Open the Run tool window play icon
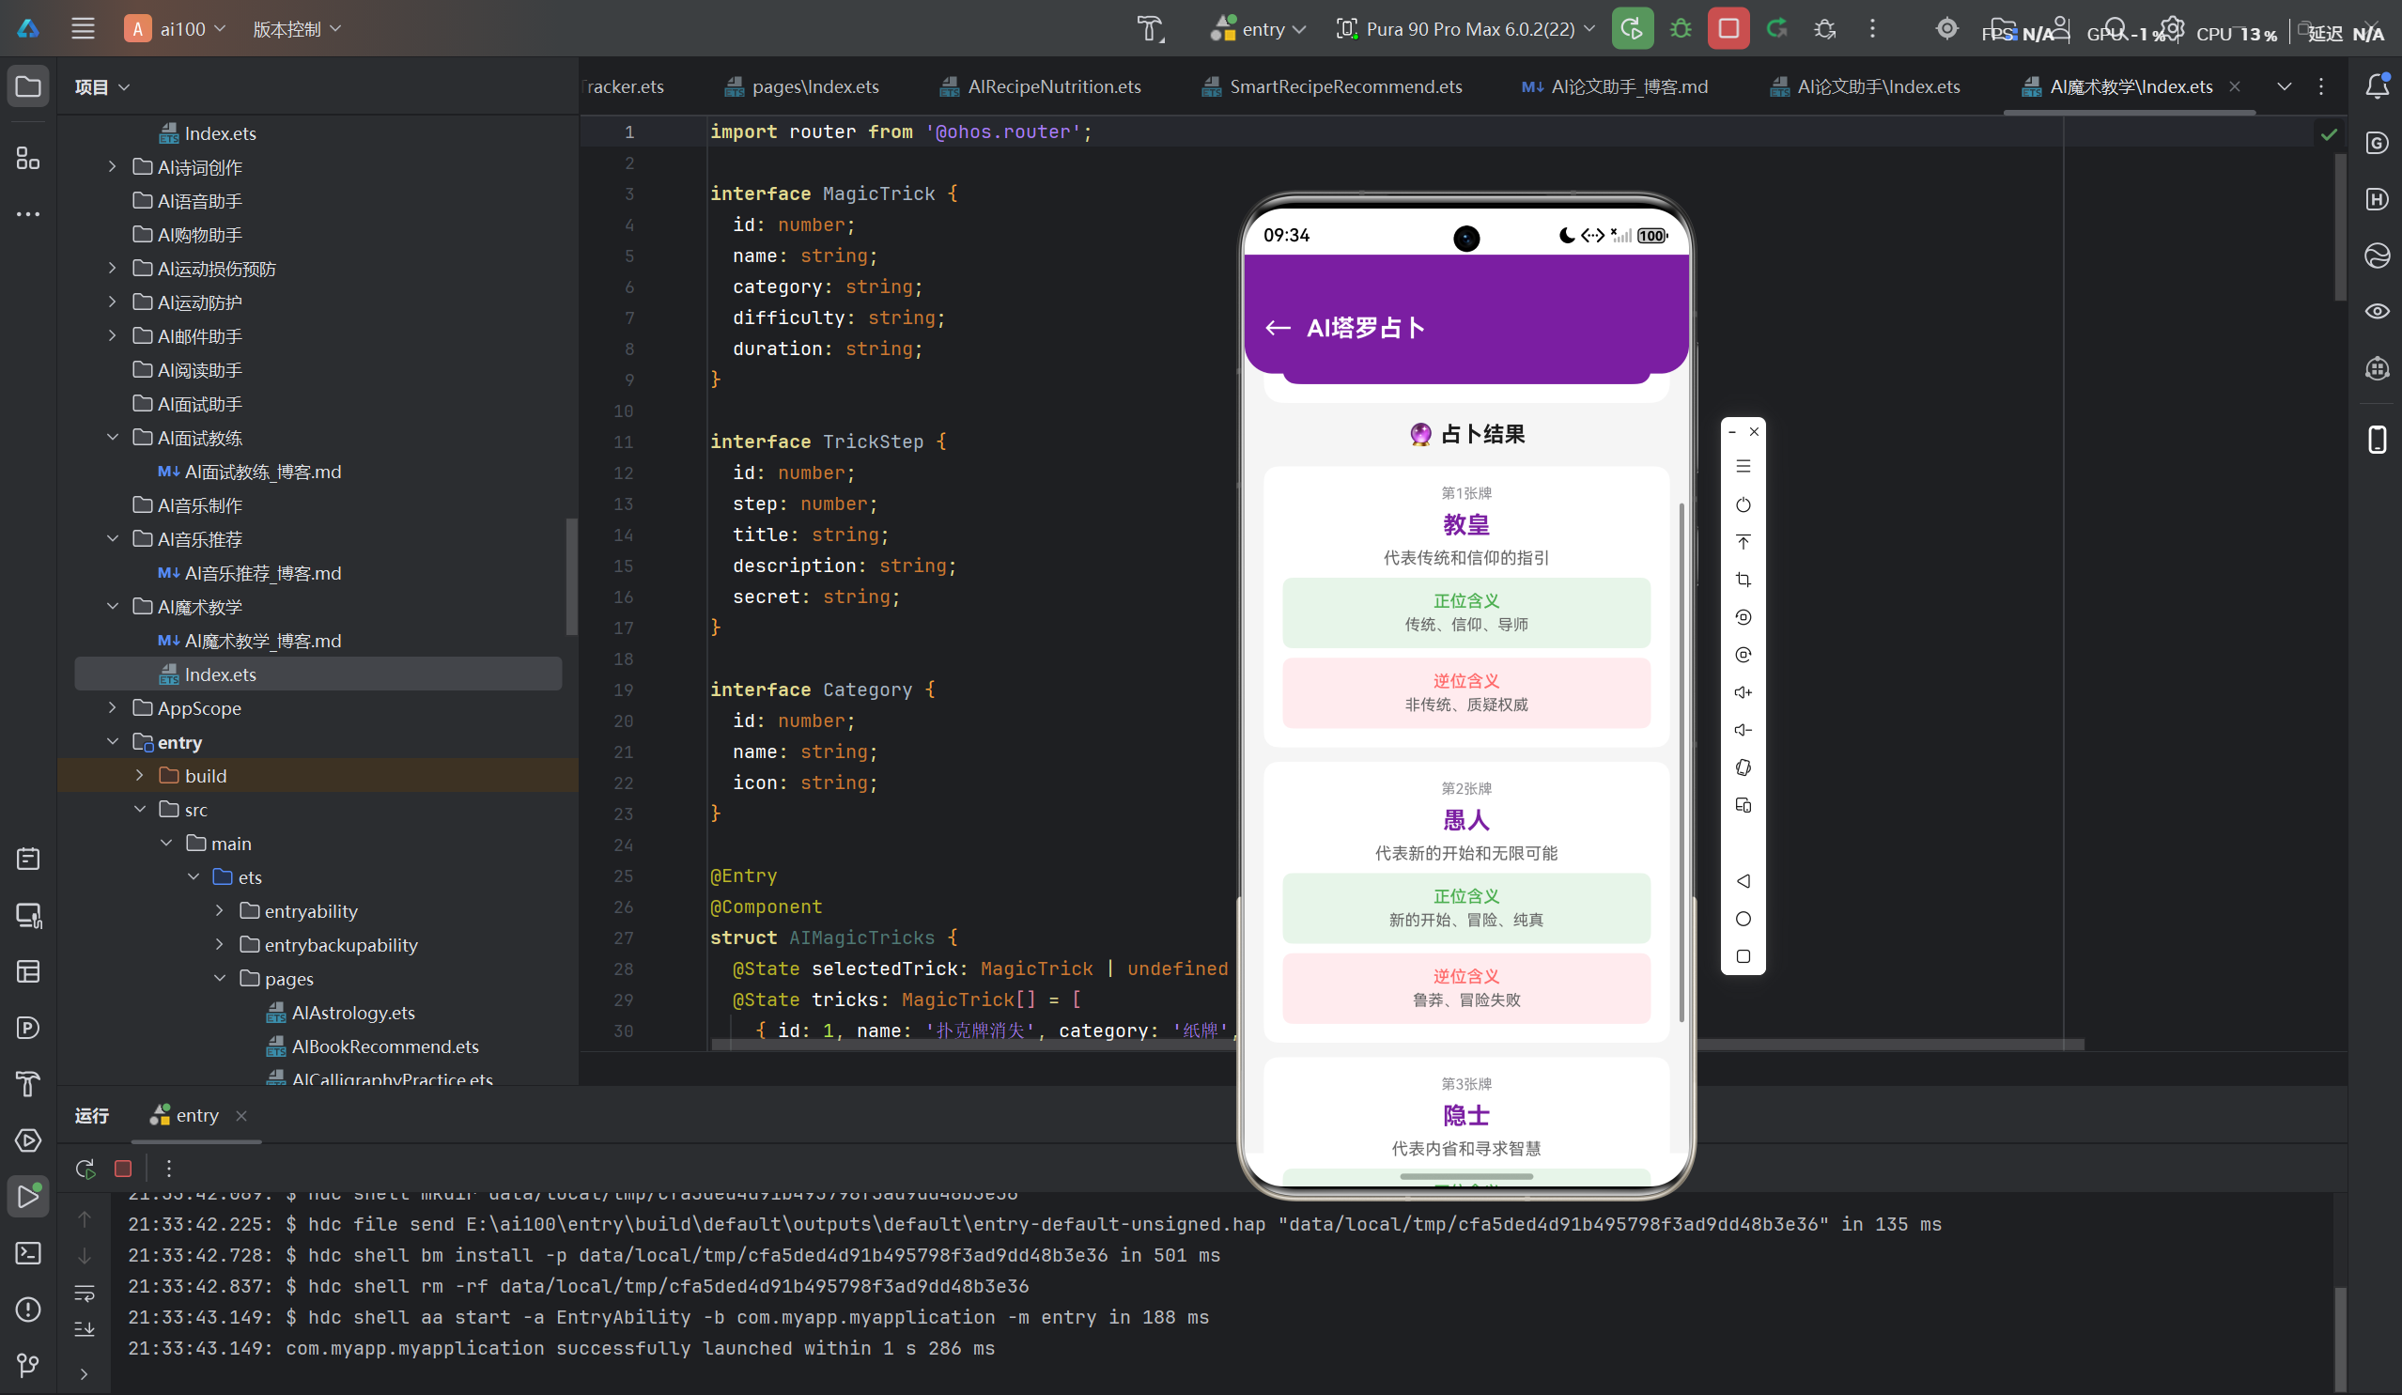 pos(28,1196)
